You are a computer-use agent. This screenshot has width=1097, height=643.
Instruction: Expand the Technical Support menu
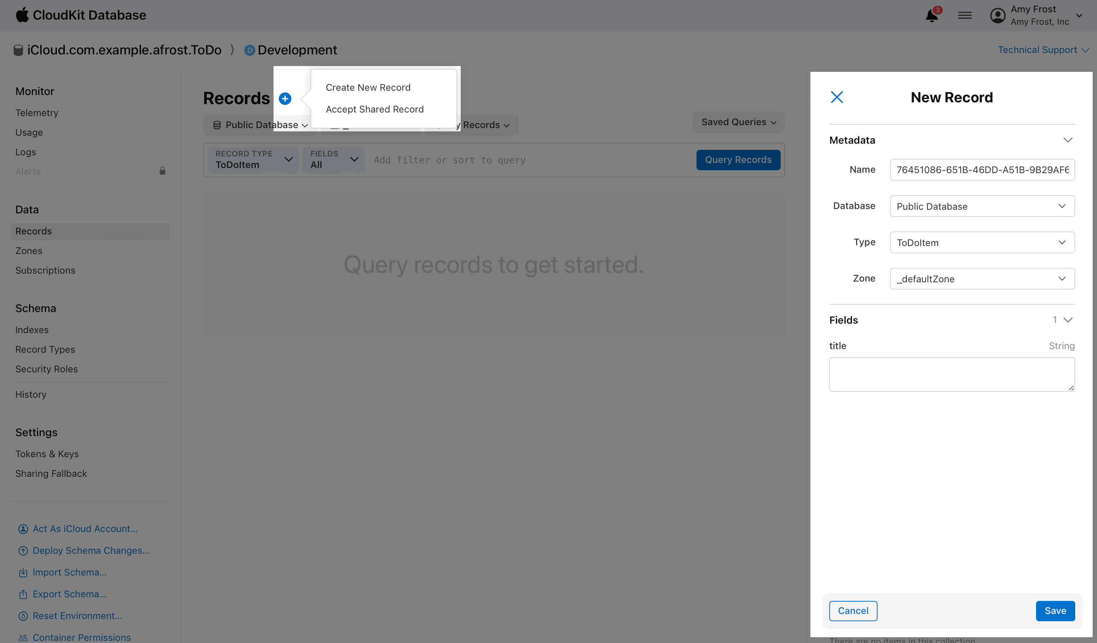(x=1043, y=50)
